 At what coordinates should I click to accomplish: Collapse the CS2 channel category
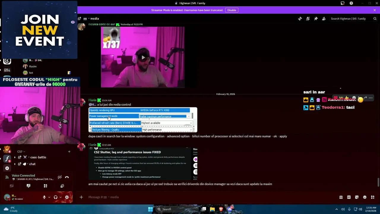point(21,152)
